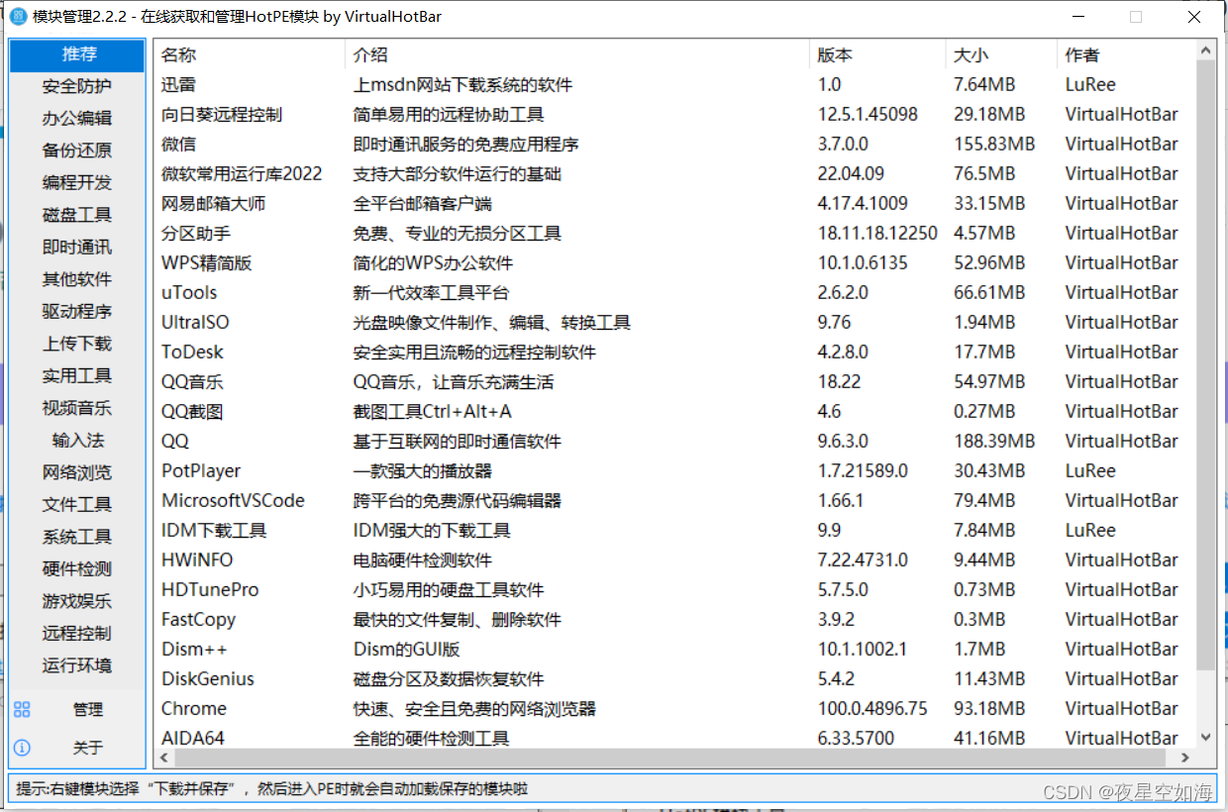1228x812 pixels.
Task: Click the vertical scrollbar thumb
Action: coord(1205,363)
